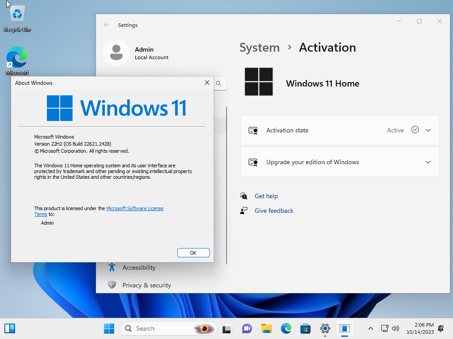The image size is (453, 339).
Task: Expand the Activation state section
Action: (428, 130)
